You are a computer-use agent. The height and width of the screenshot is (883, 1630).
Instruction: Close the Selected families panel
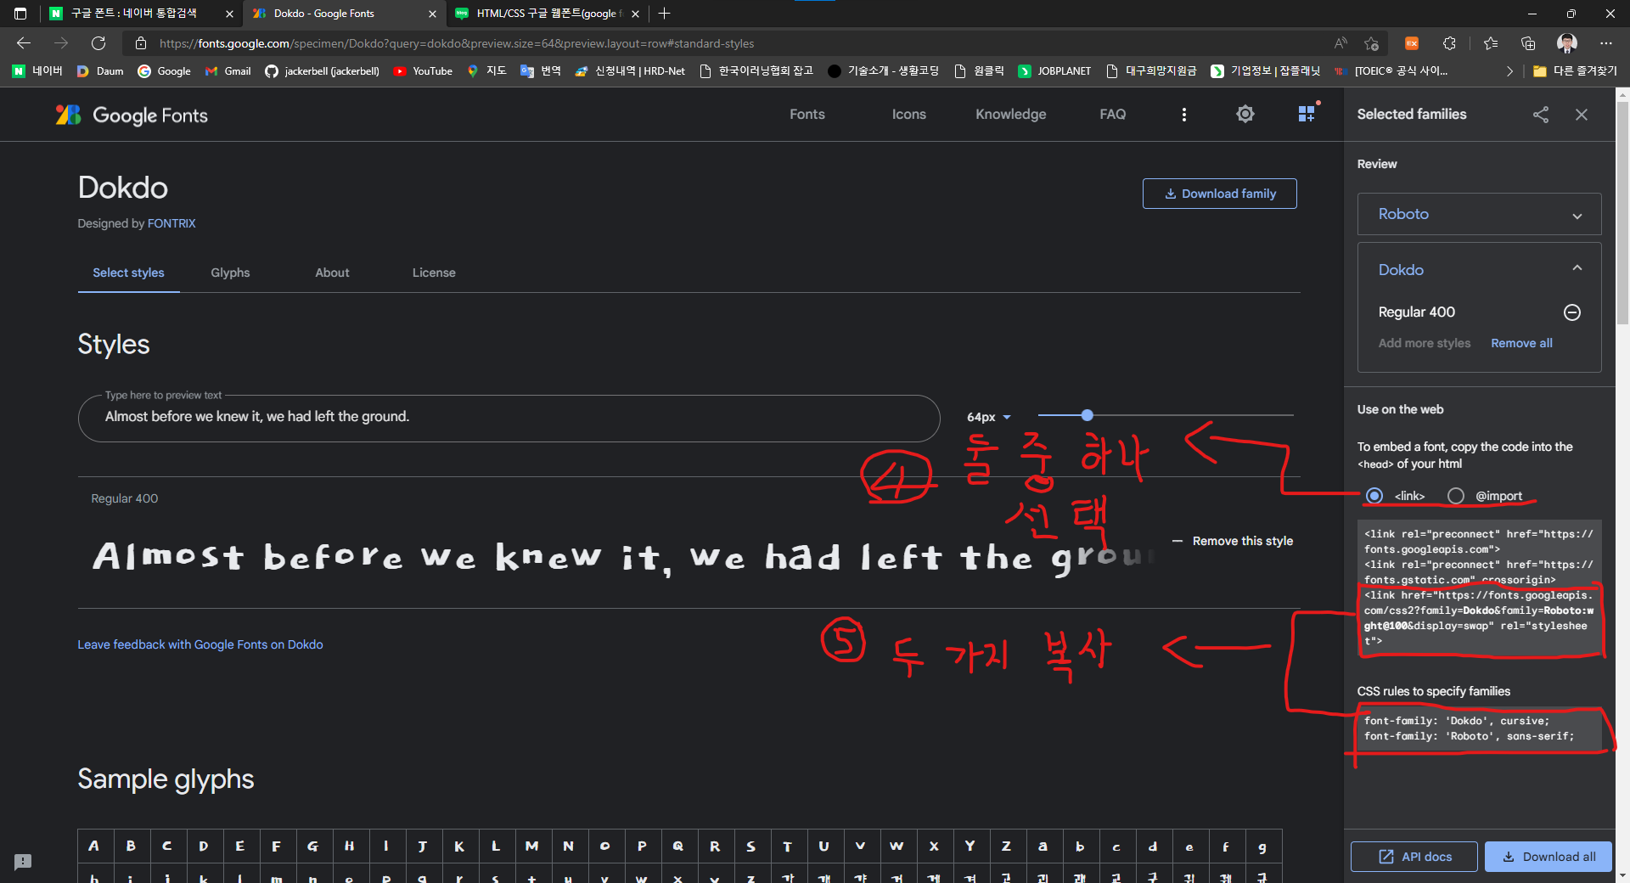(1582, 115)
